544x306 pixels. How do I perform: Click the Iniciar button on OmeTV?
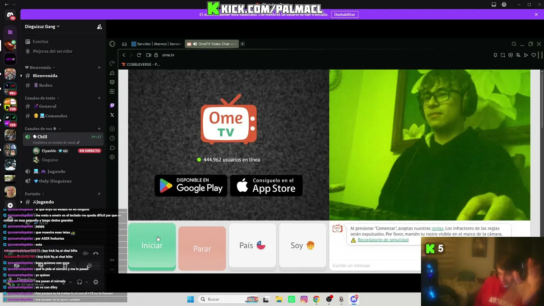pyautogui.click(x=152, y=246)
